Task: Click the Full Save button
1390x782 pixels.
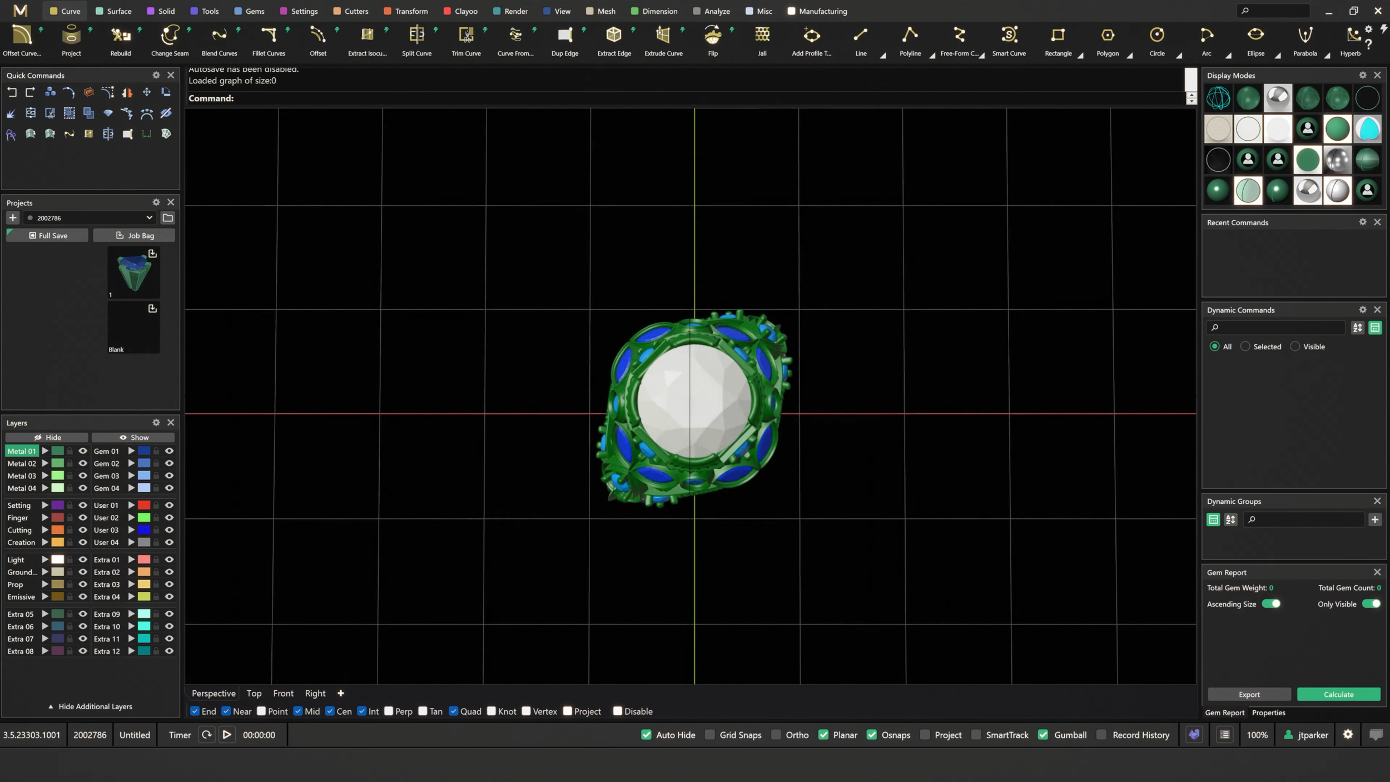Action: [47, 235]
